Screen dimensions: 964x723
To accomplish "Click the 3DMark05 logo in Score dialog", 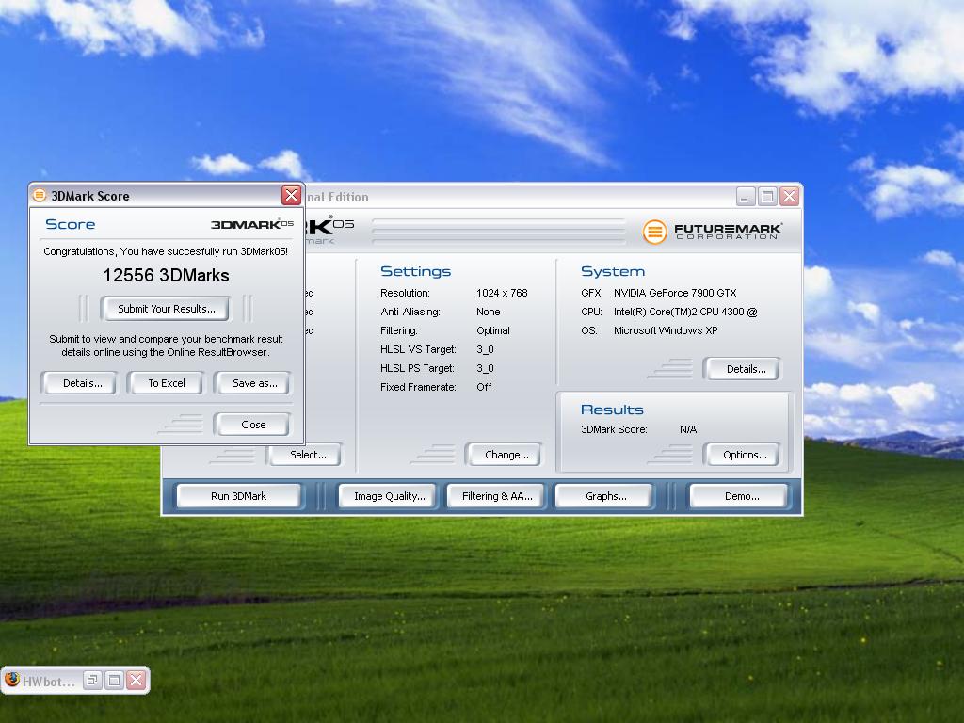I will [x=252, y=224].
